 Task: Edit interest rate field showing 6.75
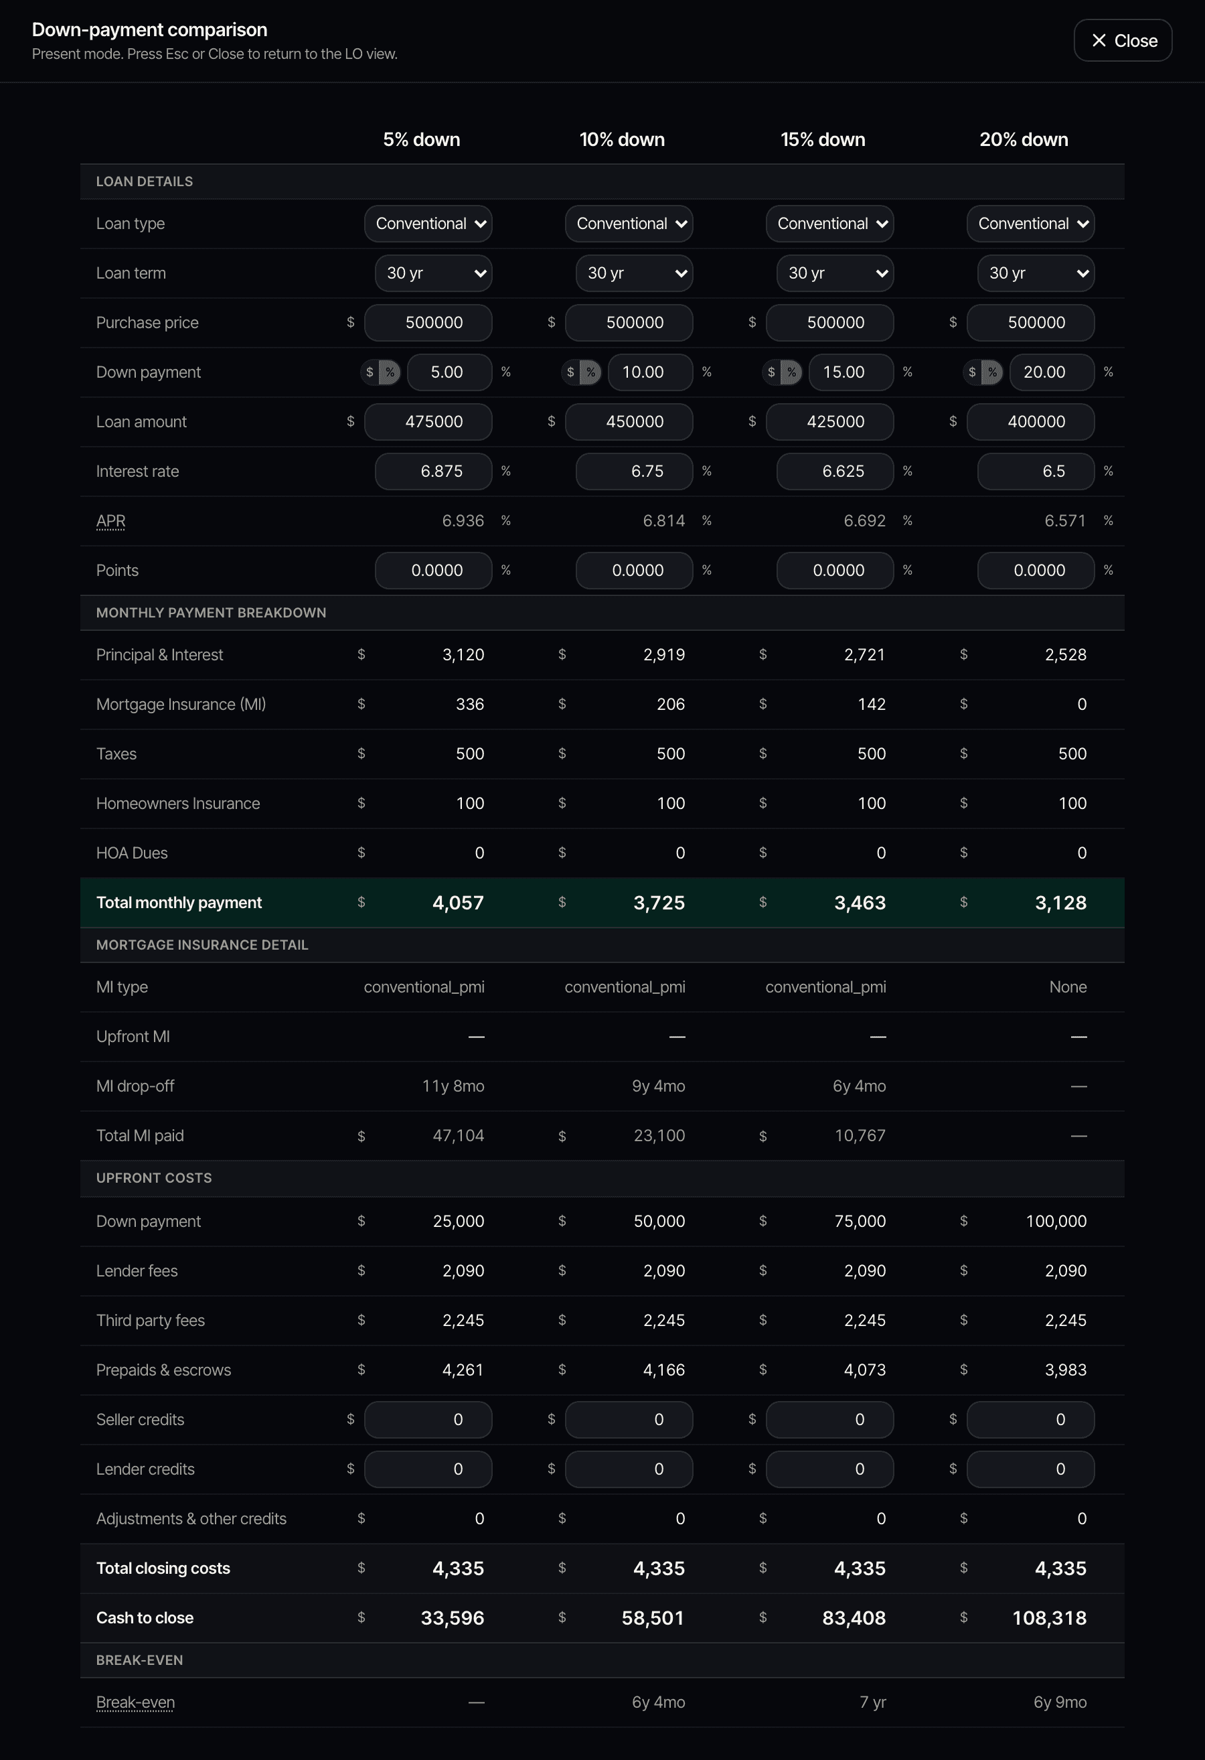click(x=634, y=471)
